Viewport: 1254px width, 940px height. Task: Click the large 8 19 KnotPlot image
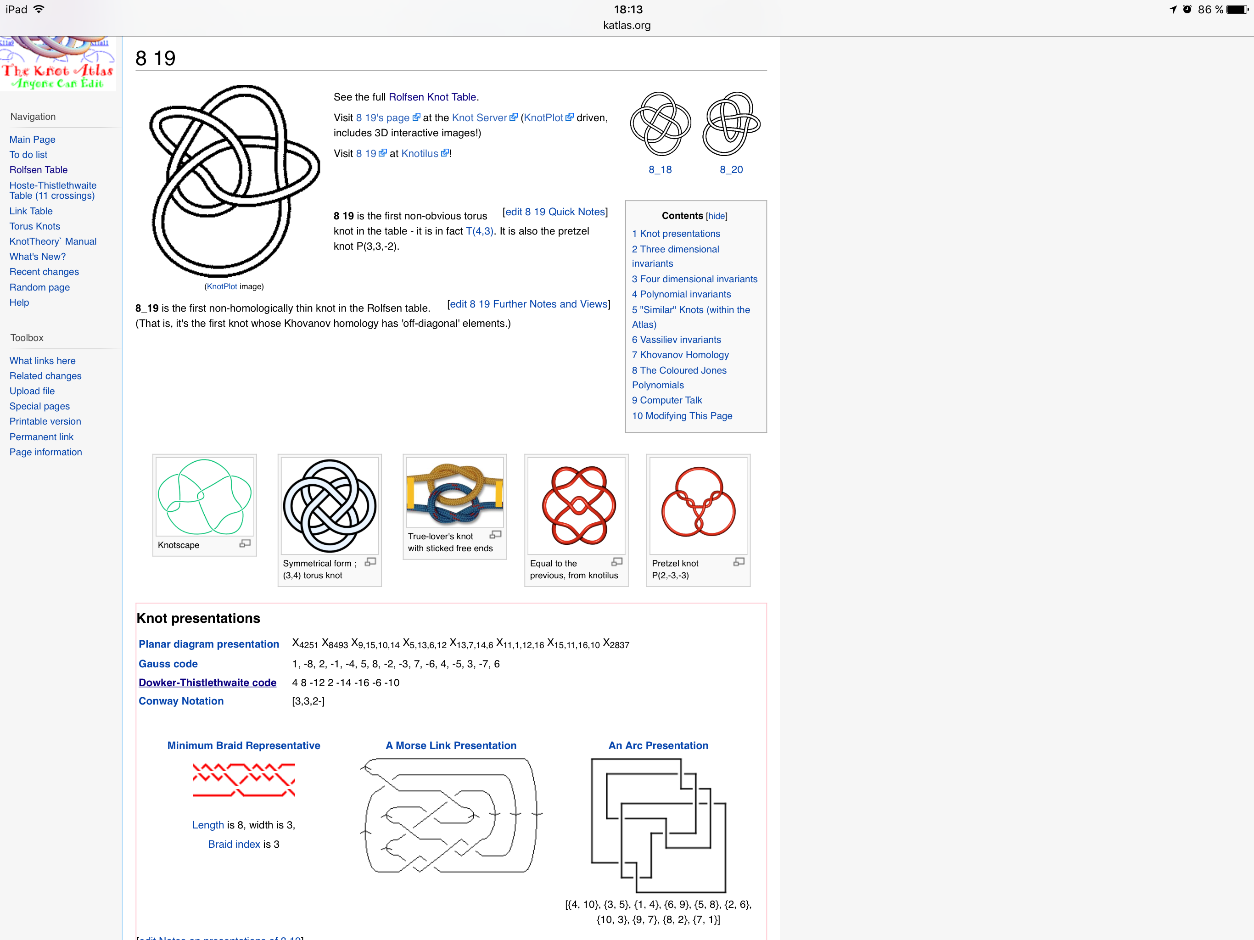tap(234, 181)
